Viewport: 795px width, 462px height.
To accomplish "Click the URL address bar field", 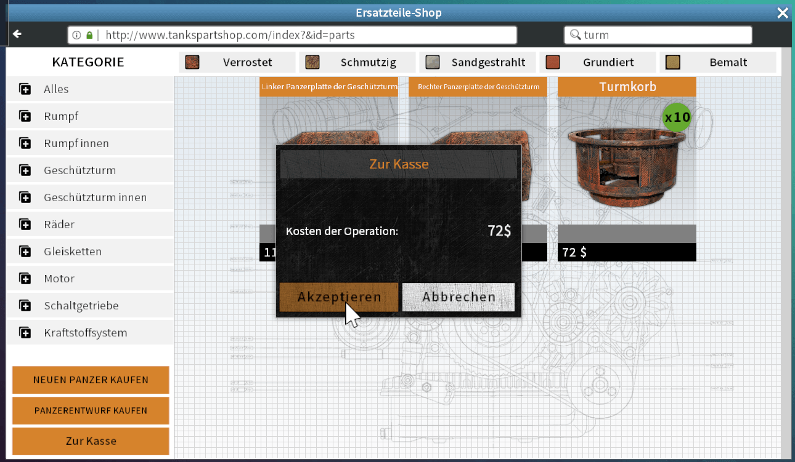I will (x=308, y=35).
